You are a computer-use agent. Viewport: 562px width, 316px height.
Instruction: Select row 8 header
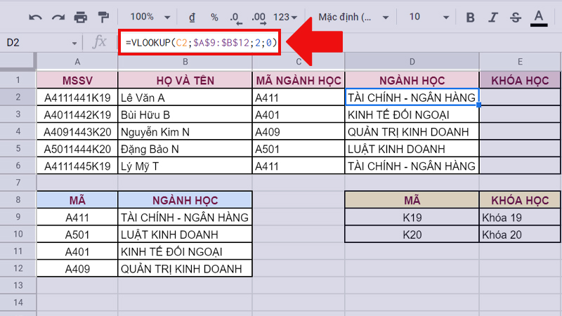coord(18,199)
